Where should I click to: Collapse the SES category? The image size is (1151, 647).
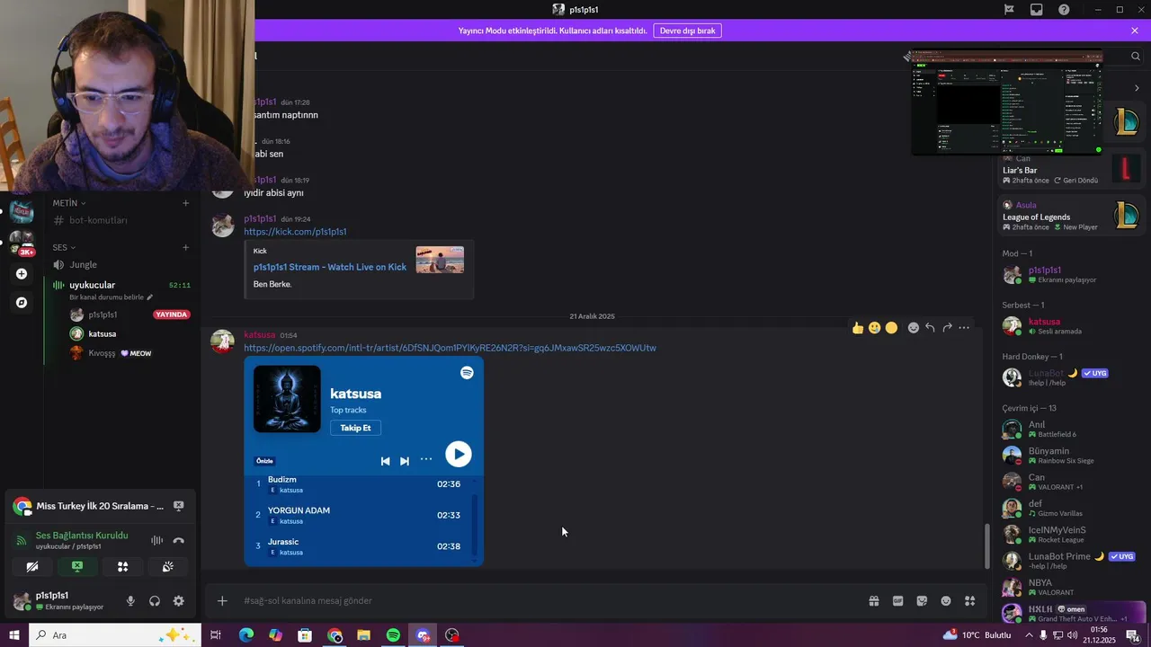[x=64, y=247]
